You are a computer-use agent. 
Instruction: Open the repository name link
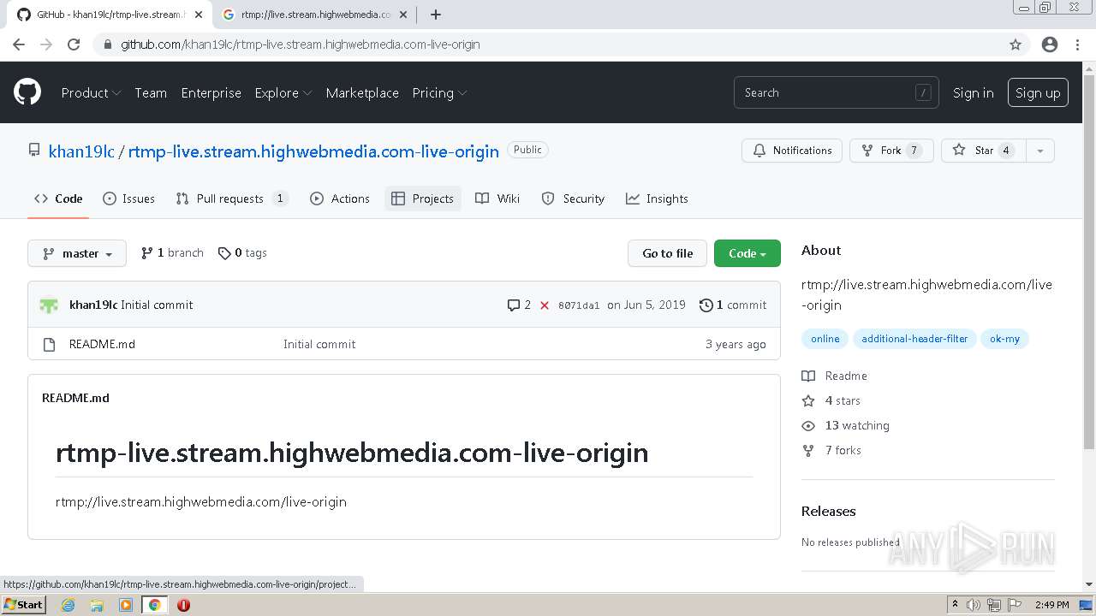313,151
